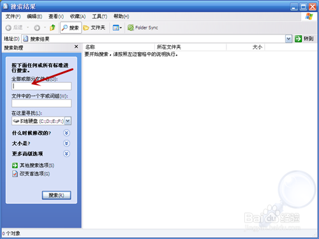319x239 pixels.
Task: Expand 更多高级选项 options
Action: point(66,154)
